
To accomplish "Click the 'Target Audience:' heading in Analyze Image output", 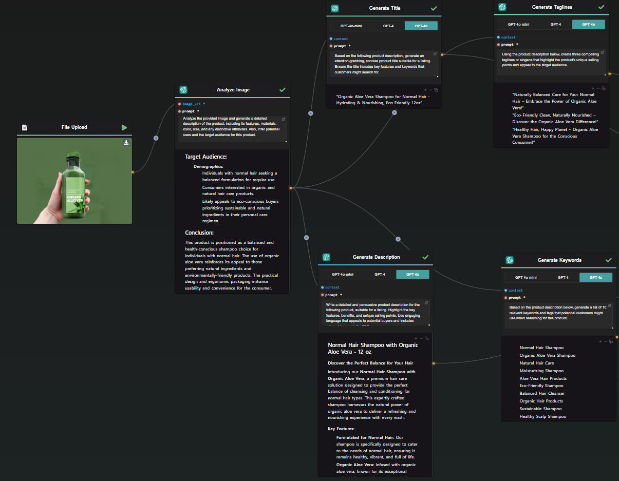I will pyautogui.click(x=206, y=157).
